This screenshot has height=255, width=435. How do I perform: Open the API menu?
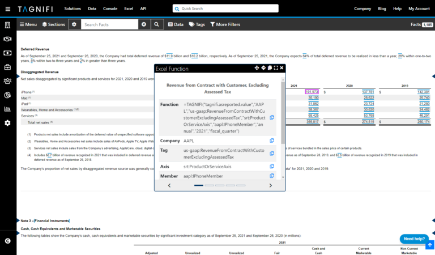click(x=143, y=8)
